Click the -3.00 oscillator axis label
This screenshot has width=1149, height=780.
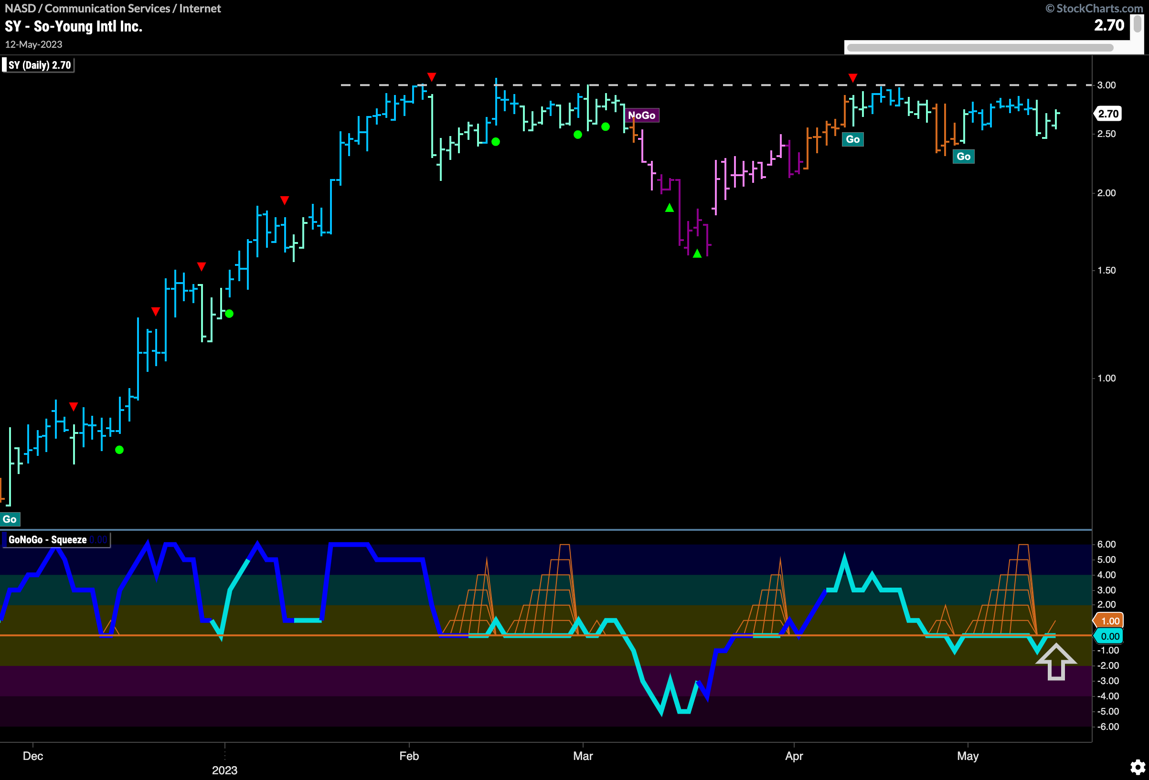tap(1107, 681)
